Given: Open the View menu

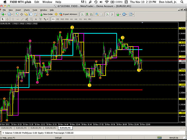Looking at the screenshot, I should click(10, 10).
